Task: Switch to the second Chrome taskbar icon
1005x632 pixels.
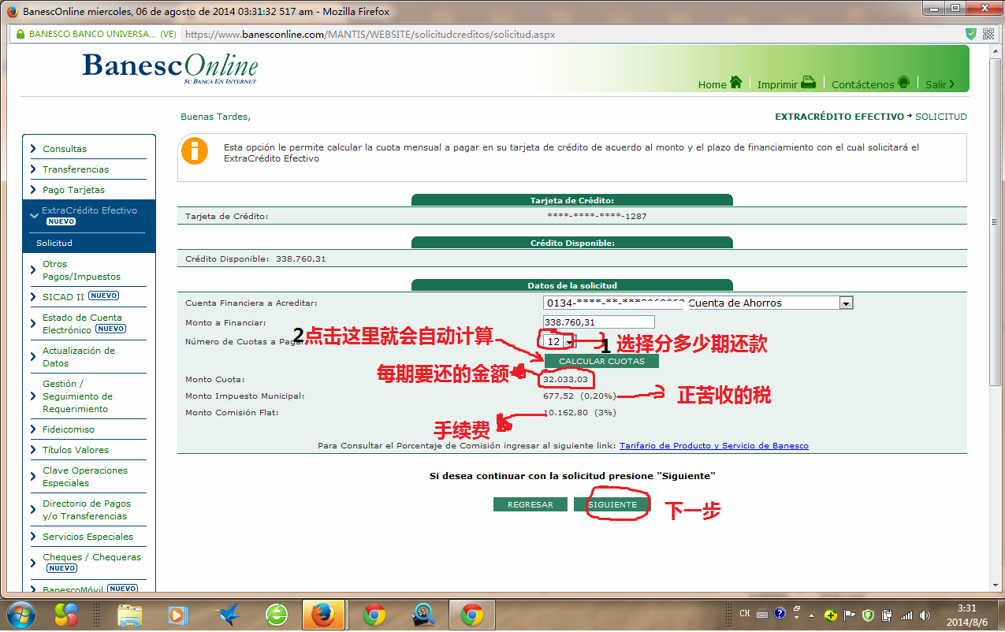Action: (x=472, y=614)
